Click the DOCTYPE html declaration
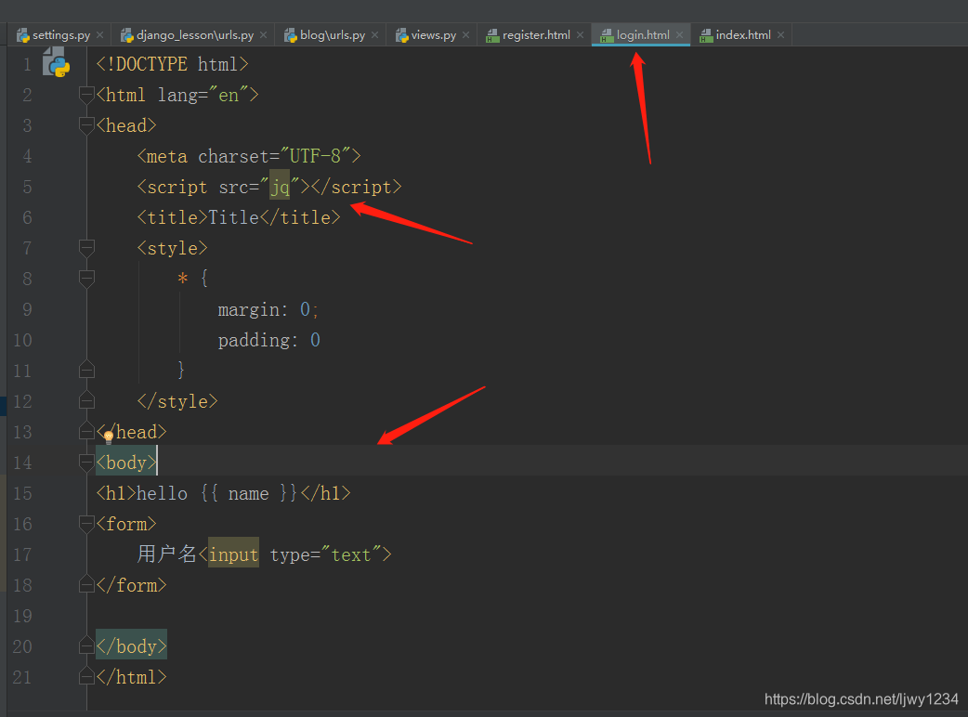The width and height of the screenshot is (968, 717). (x=172, y=64)
